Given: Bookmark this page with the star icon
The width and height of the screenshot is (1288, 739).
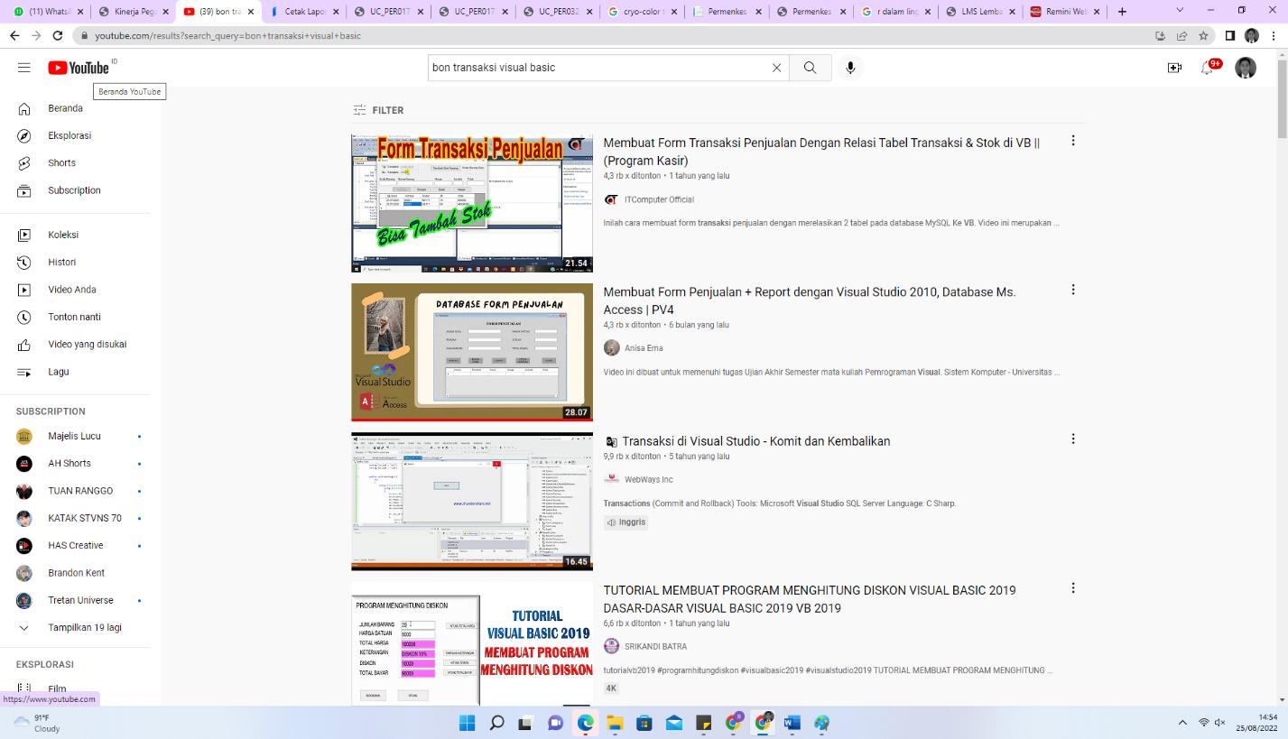Looking at the screenshot, I should [1203, 35].
